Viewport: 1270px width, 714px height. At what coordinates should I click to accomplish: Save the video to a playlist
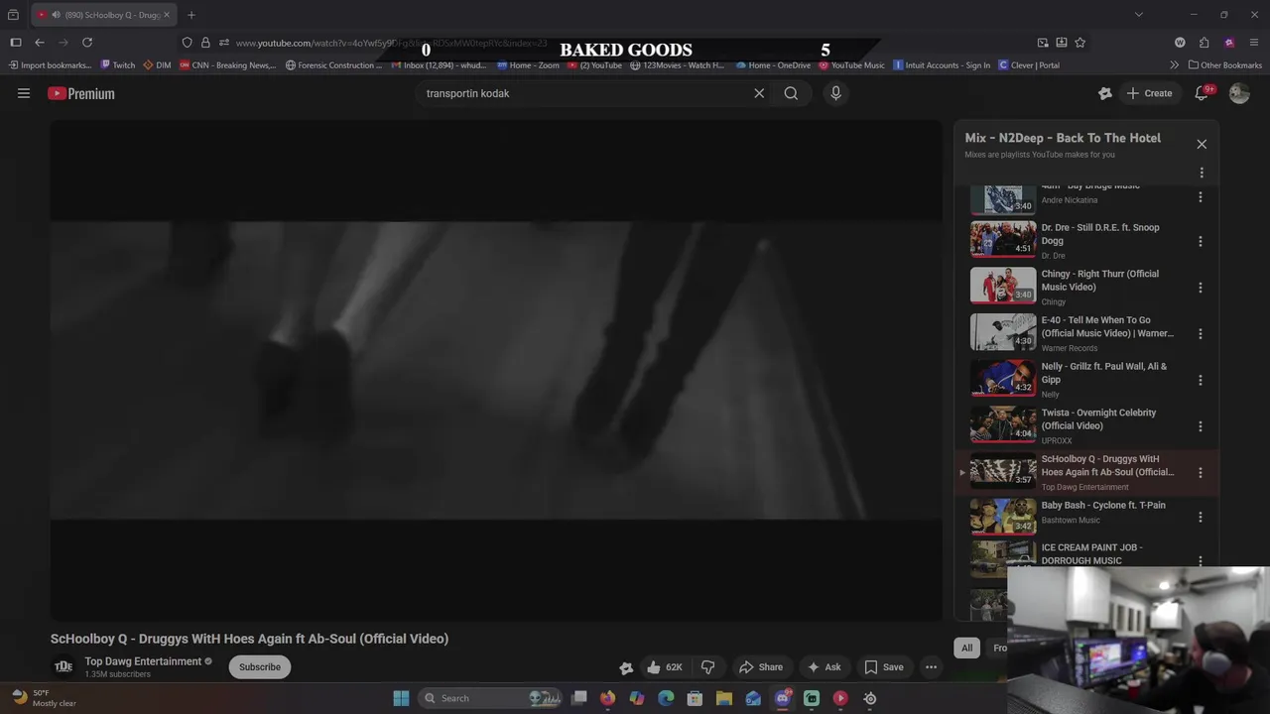[x=883, y=667]
